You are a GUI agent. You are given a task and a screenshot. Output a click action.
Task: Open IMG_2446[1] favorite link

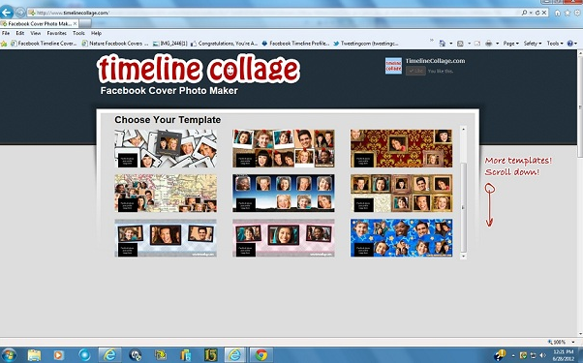point(170,44)
